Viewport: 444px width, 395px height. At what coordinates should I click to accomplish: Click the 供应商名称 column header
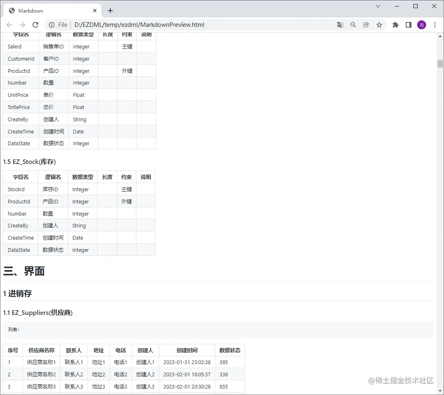pos(42,350)
